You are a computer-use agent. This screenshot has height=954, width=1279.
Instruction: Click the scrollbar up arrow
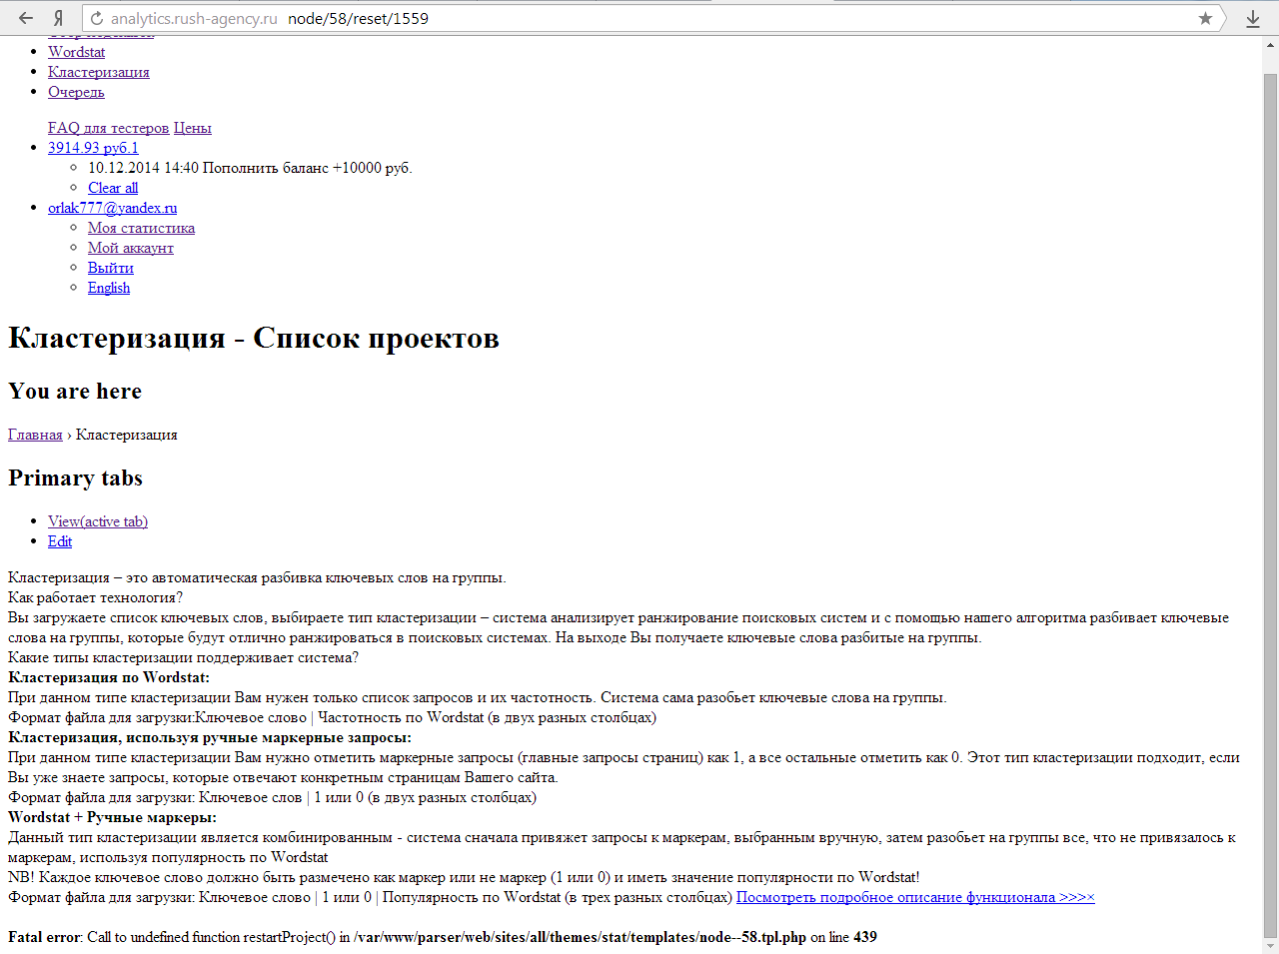point(1271,45)
